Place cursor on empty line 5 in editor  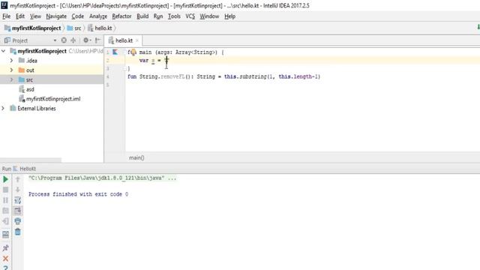point(301,85)
